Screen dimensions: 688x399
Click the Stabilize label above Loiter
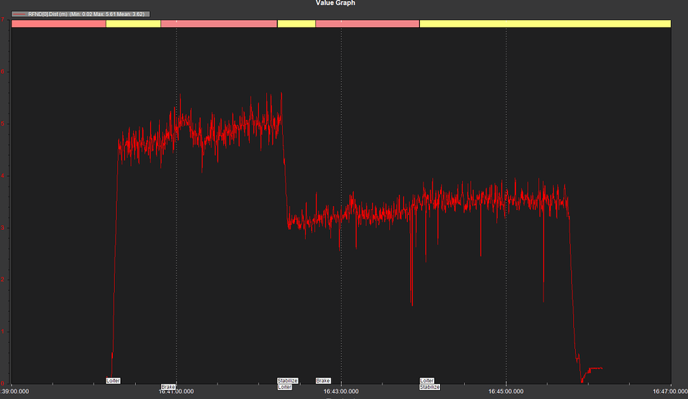[288, 381]
